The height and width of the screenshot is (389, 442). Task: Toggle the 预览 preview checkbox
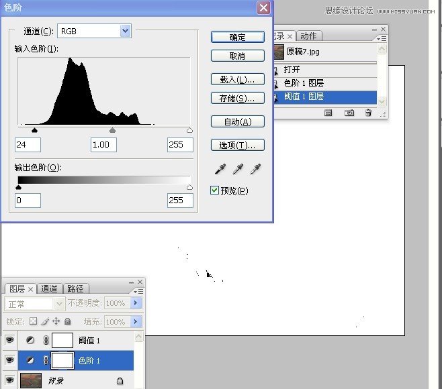click(214, 190)
